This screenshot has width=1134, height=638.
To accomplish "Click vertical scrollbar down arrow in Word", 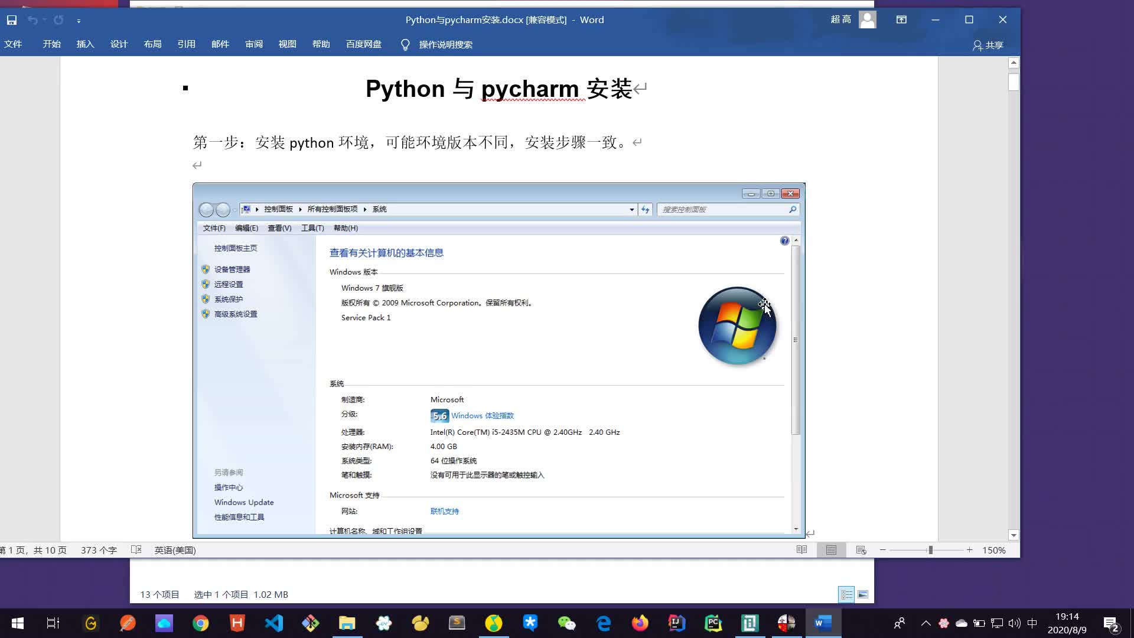I will pyautogui.click(x=1014, y=535).
